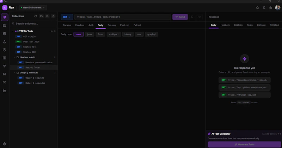Image resolution: width=282 pixels, height=148 pixels.
Task: Collapse the HTTPBin Tests collection
Action: pos(13,31)
